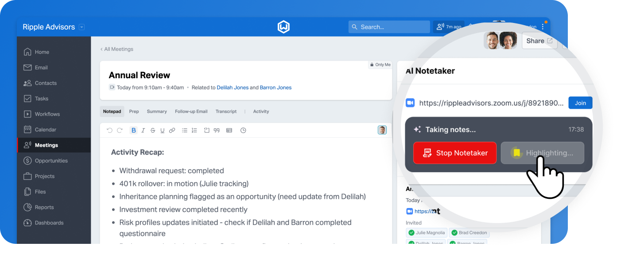Open the Tasks section
The width and height of the screenshot is (617, 254).
click(54, 99)
